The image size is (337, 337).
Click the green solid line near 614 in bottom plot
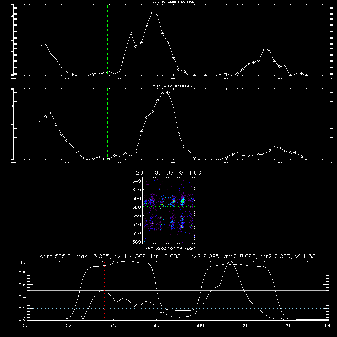[x=273, y=290]
